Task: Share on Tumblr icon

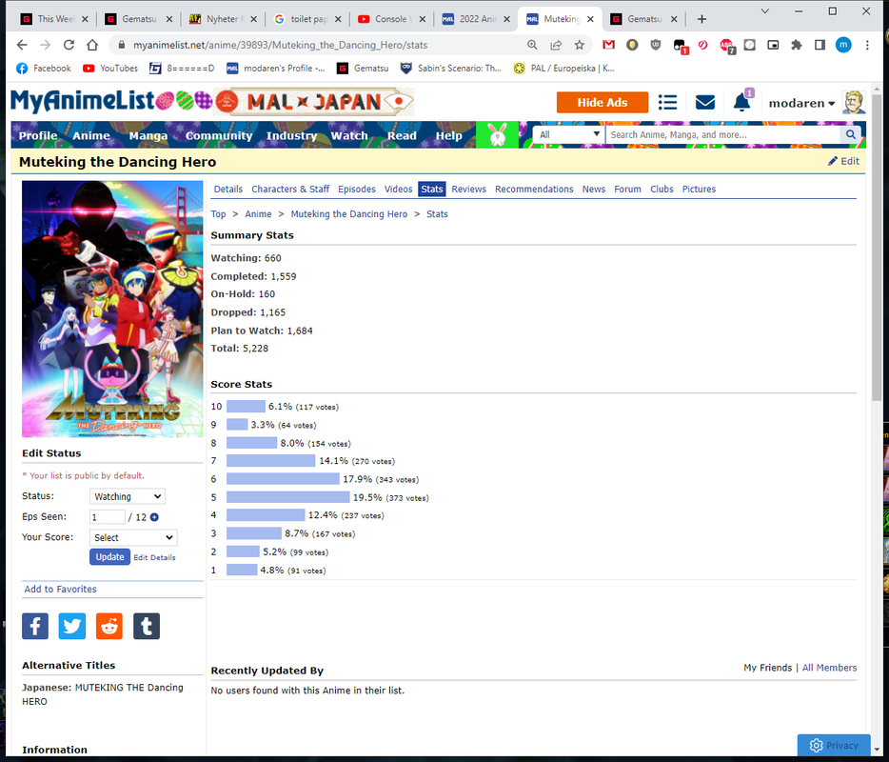Action: (x=147, y=626)
